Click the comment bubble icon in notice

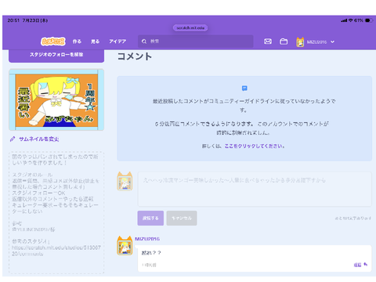coord(244,89)
